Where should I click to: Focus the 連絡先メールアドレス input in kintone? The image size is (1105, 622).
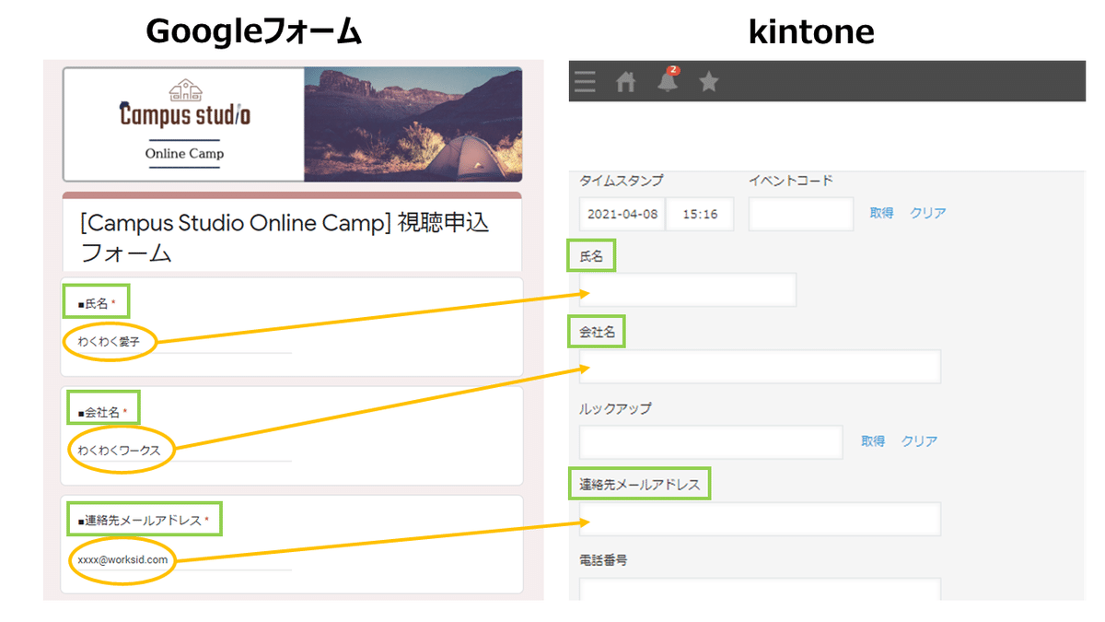[761, 519]
